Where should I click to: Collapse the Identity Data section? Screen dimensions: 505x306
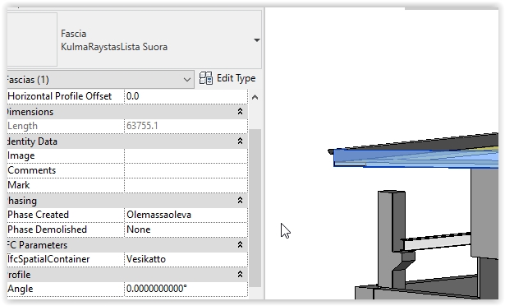tap(240, 141)
